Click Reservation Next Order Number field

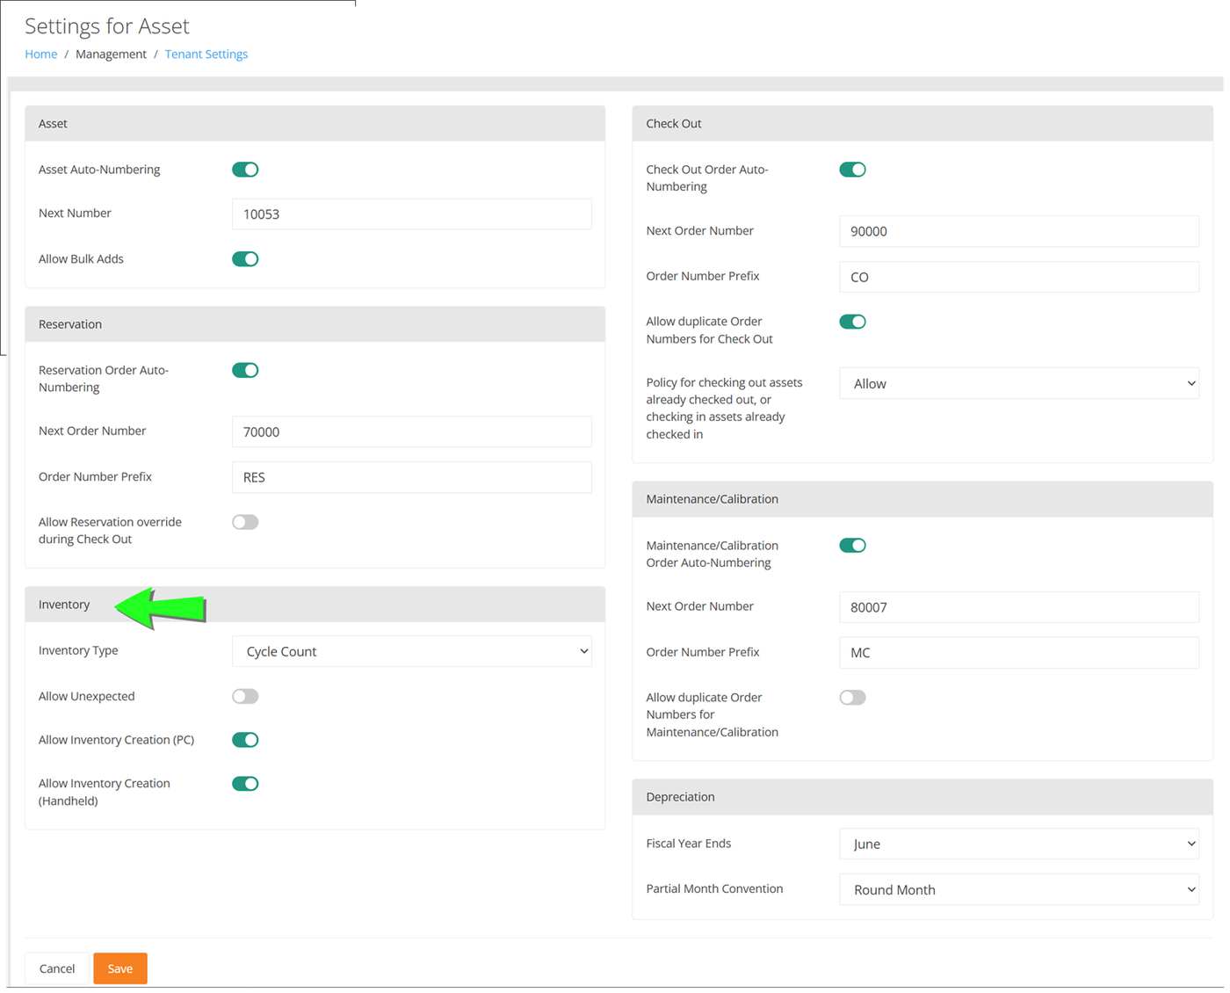pos(411,431)
